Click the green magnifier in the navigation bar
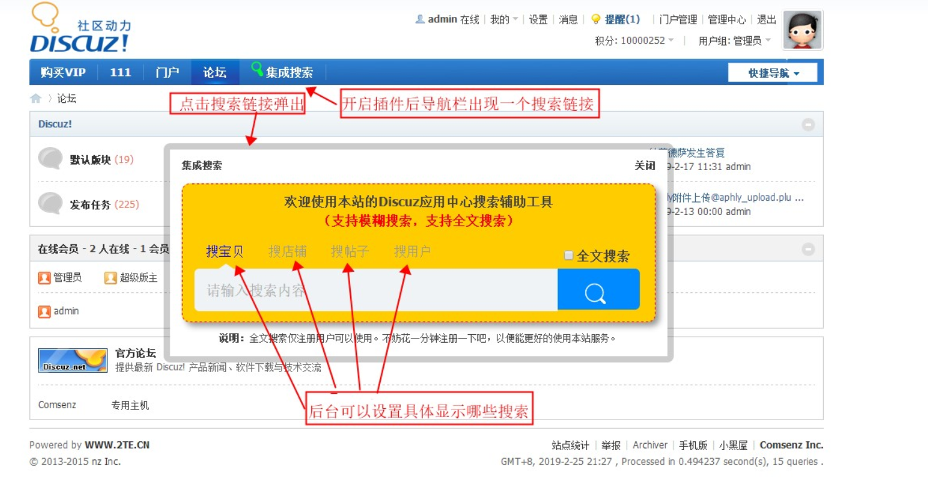Screen dimensions: 928x498 click(x=256, y=69)
